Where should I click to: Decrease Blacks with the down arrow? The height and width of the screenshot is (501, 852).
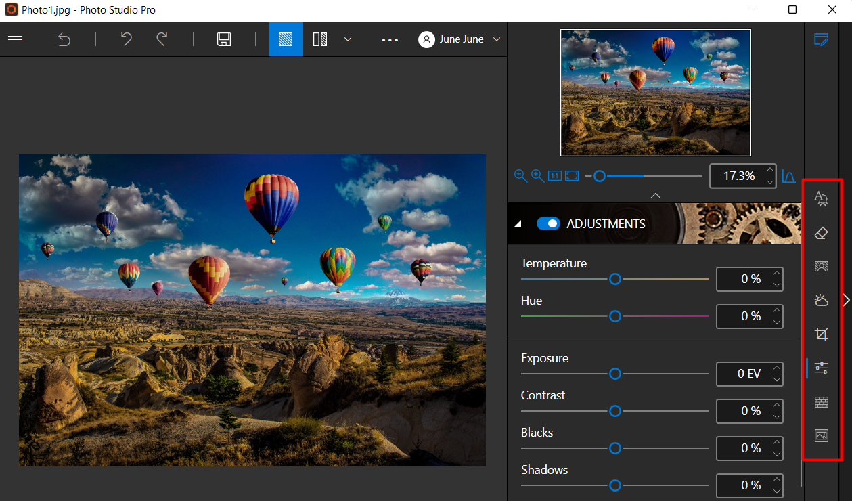tap(777, 454)
